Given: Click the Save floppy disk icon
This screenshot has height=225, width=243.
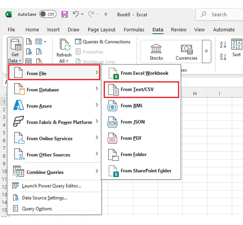Looking at the screenshot, I should coord(65,14).
